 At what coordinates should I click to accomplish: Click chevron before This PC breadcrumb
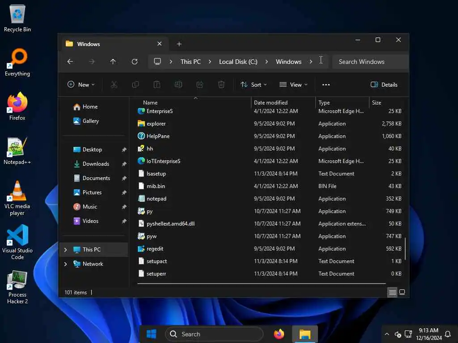171,62
